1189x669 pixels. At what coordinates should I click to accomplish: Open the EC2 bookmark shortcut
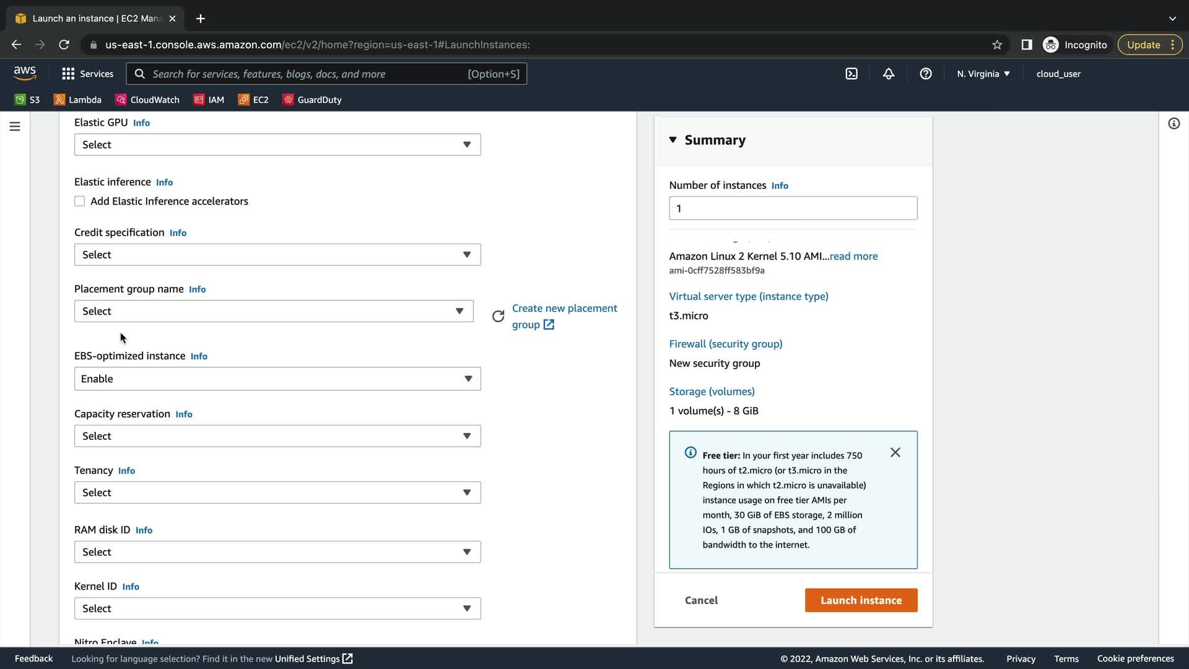254,100
